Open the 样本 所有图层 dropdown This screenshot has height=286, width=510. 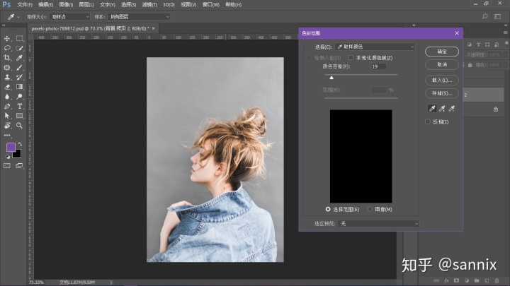pos(139,16)
